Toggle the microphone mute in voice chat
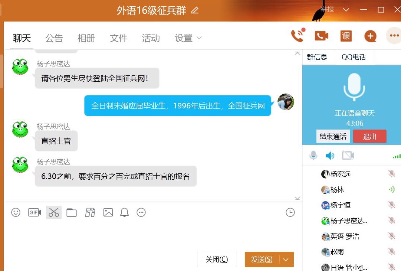Image resolution: width=401 pixels, height=271 pixels. 313,156
